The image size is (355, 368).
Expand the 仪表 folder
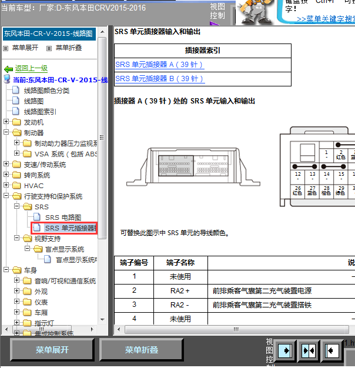pos(16,302)
